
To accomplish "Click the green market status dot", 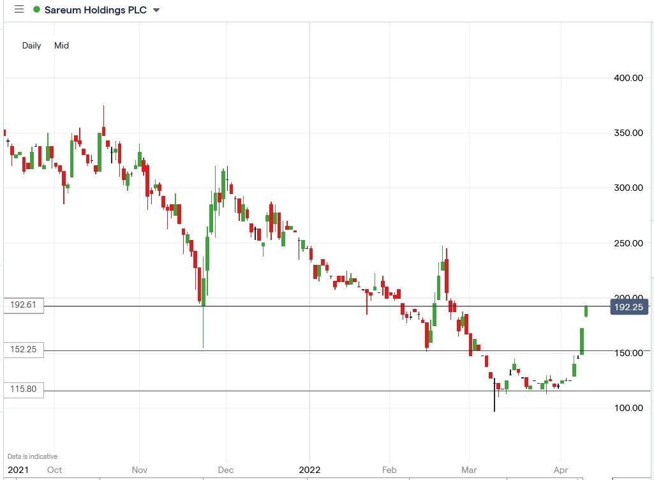I will (38, 10).
